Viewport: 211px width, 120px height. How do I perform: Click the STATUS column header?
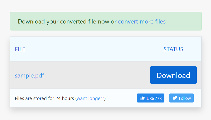[x=173, y=49]
